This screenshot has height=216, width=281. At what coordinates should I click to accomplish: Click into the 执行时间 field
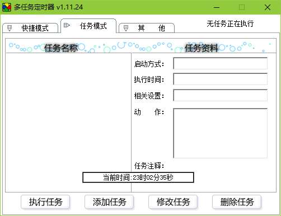point(221,79)
